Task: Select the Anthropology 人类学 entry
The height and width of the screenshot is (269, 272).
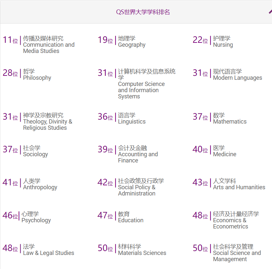Action: tap(40, 184)
